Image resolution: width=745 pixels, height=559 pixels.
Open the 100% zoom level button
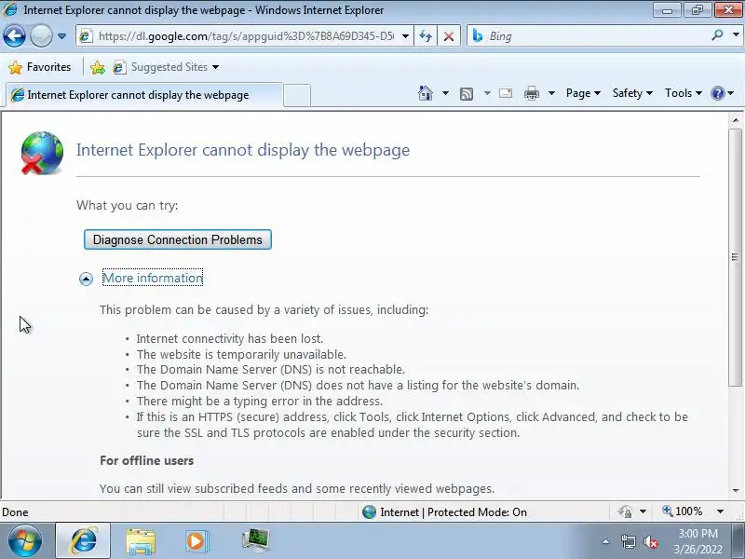(683, 511)
